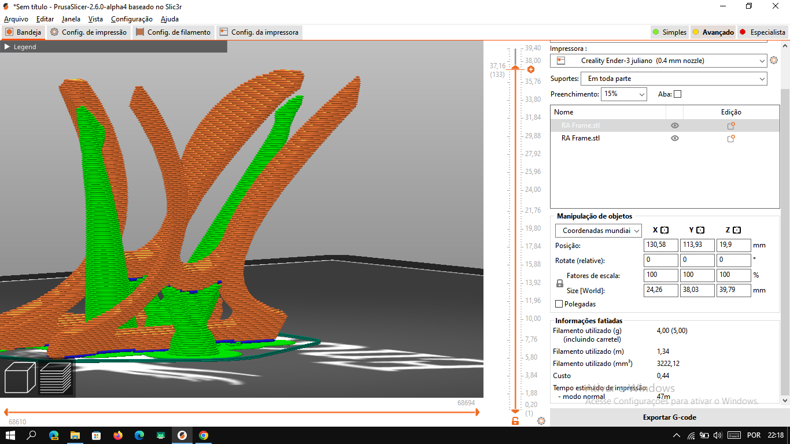Open the slider settings gear at the bottom right

pyautogui.click(x=541, y=421)
